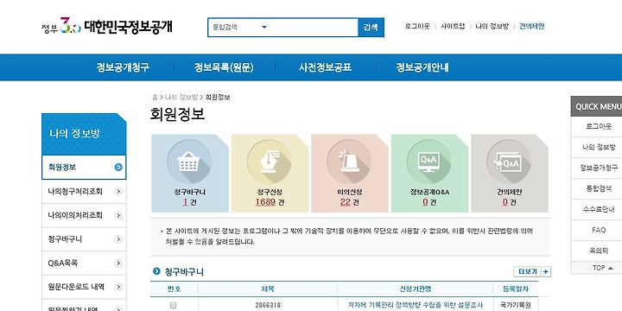Click 통합검색 in the quick menu
Screen dimensions: 622x311
[599, 188]
